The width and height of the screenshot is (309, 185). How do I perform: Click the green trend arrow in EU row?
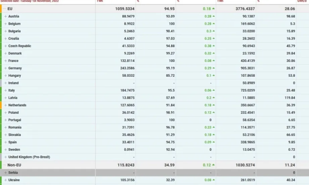214,9
